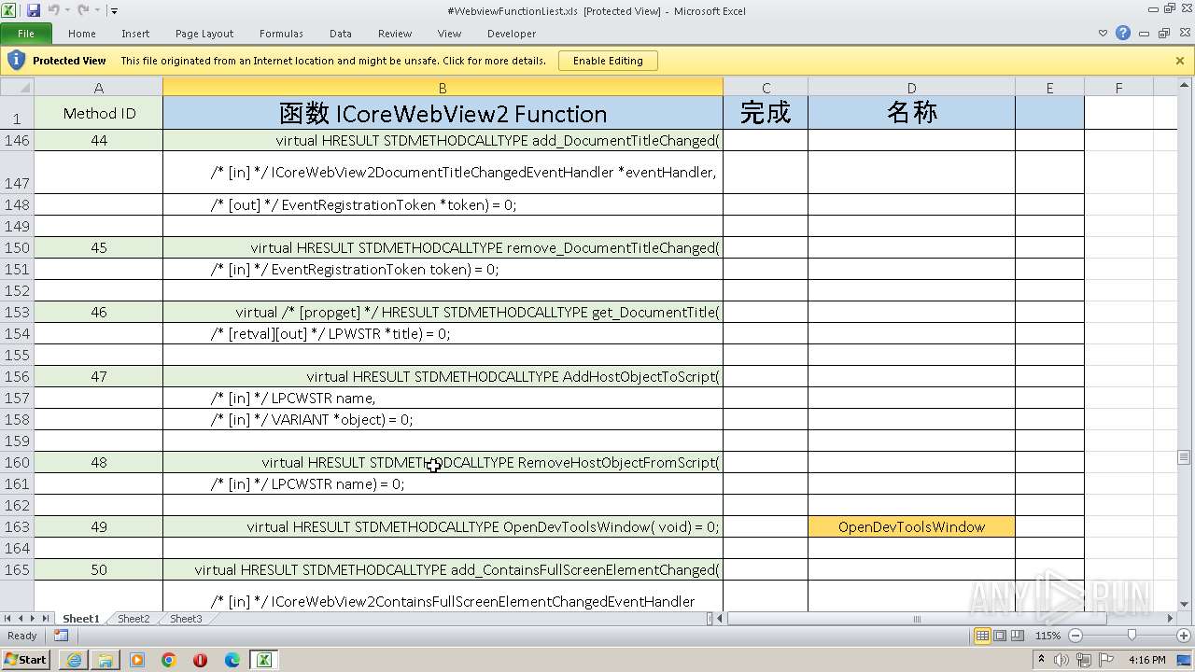This screenshot has width=1195, height=672.
Task: Switch to the Insert ribbon tab
Action: [x=135, y=34]
